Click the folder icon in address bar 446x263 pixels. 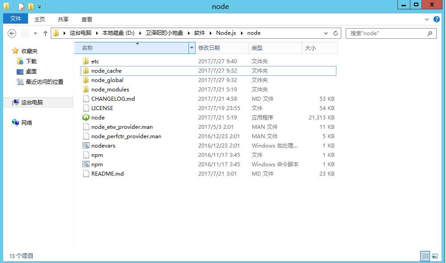[56, 33]
